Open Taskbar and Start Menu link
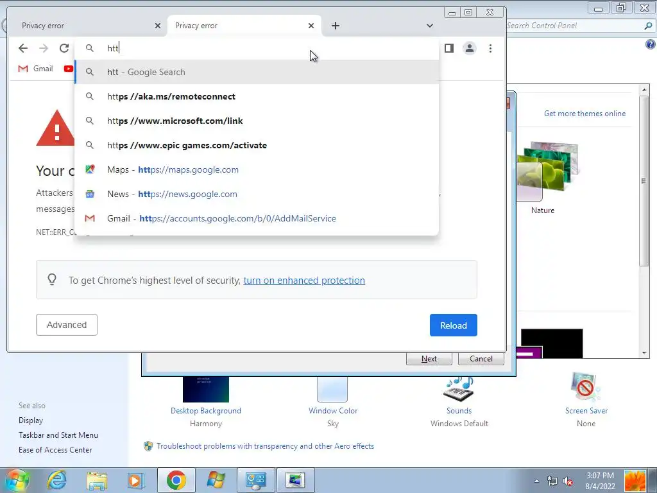This screenshot has height=493, width=657. (x=58, y=435)
